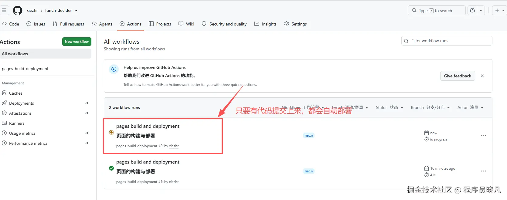The height and width of the screenshot is (200, 507).
Task: Open the more options menu for run #1
Action: click(x=484, y=171)
